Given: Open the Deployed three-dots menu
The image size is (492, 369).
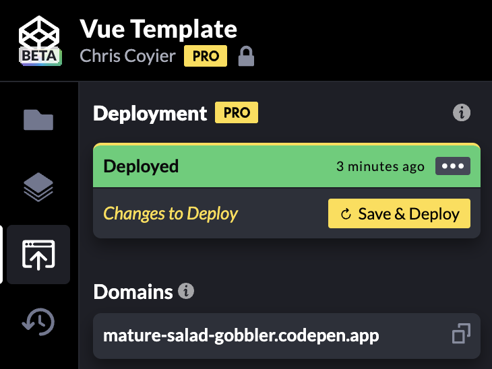Looking at the screenshot, I should 452,166.
